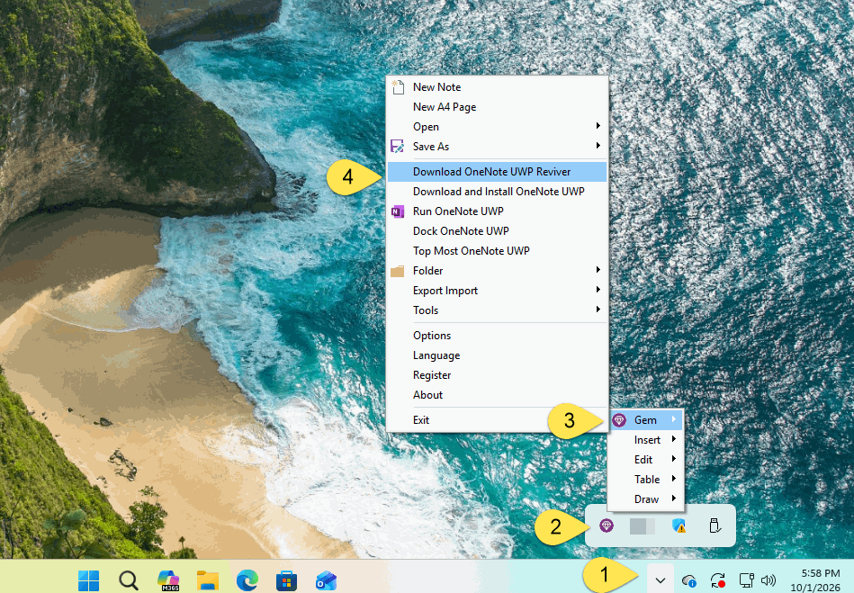Open volume speaker tray icon
The image size is (854, 593).
pos(769,580)
